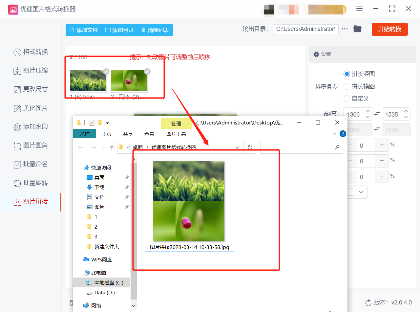Open the 文件 tab in Explorer window

[x=85, y=134]
